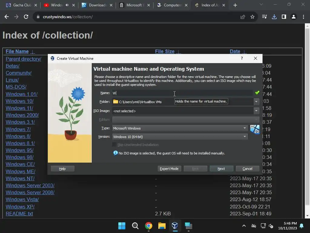Toggle Chrome side panel icon
The image size is (310, 233).
(x=284, y=17)
